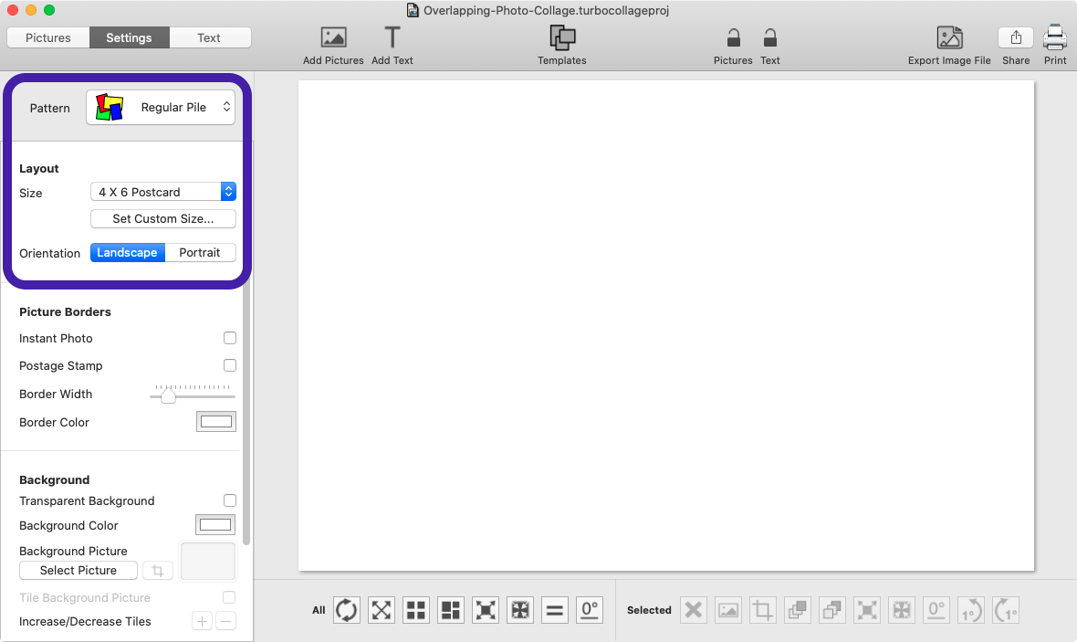This screenshot has width=1077, height=642.
Task: Decrease tiles with minus button
Action: pos(226,621)
